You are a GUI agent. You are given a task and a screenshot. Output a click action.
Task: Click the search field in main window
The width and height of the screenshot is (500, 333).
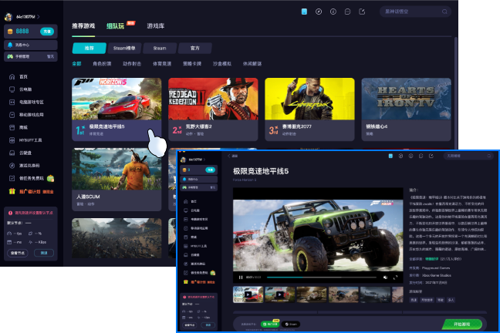tap(415, 12)
